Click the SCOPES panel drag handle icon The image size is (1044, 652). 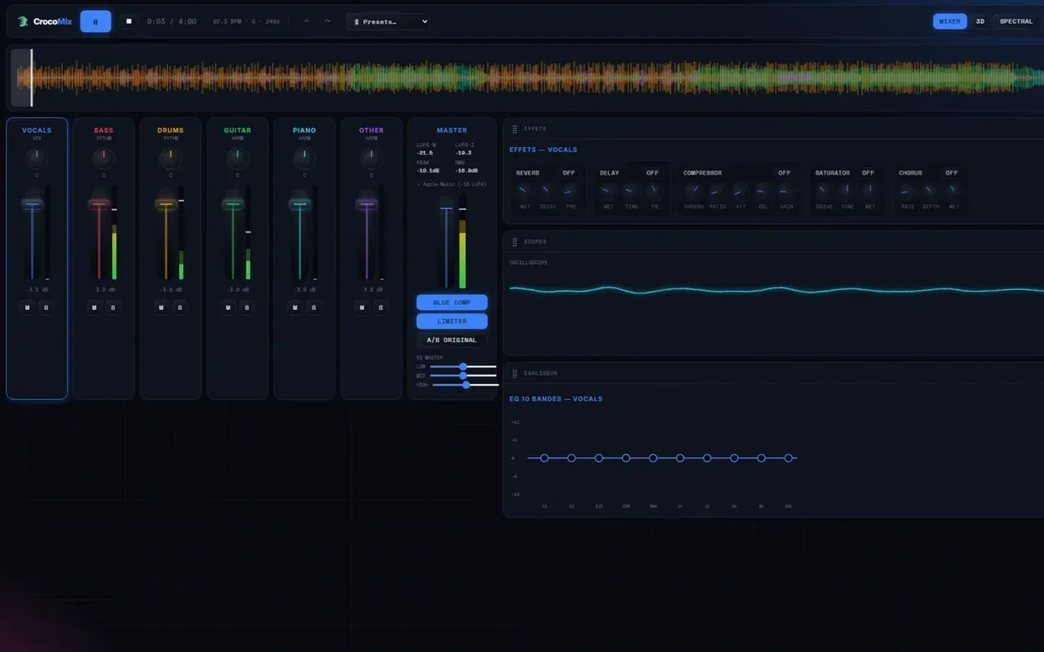click(515, 242)
